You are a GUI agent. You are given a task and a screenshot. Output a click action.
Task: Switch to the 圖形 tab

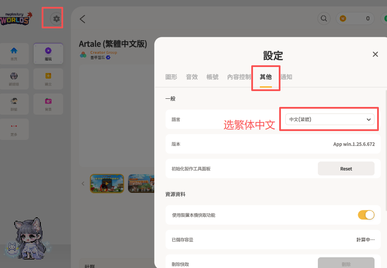(x=171, y=77)
